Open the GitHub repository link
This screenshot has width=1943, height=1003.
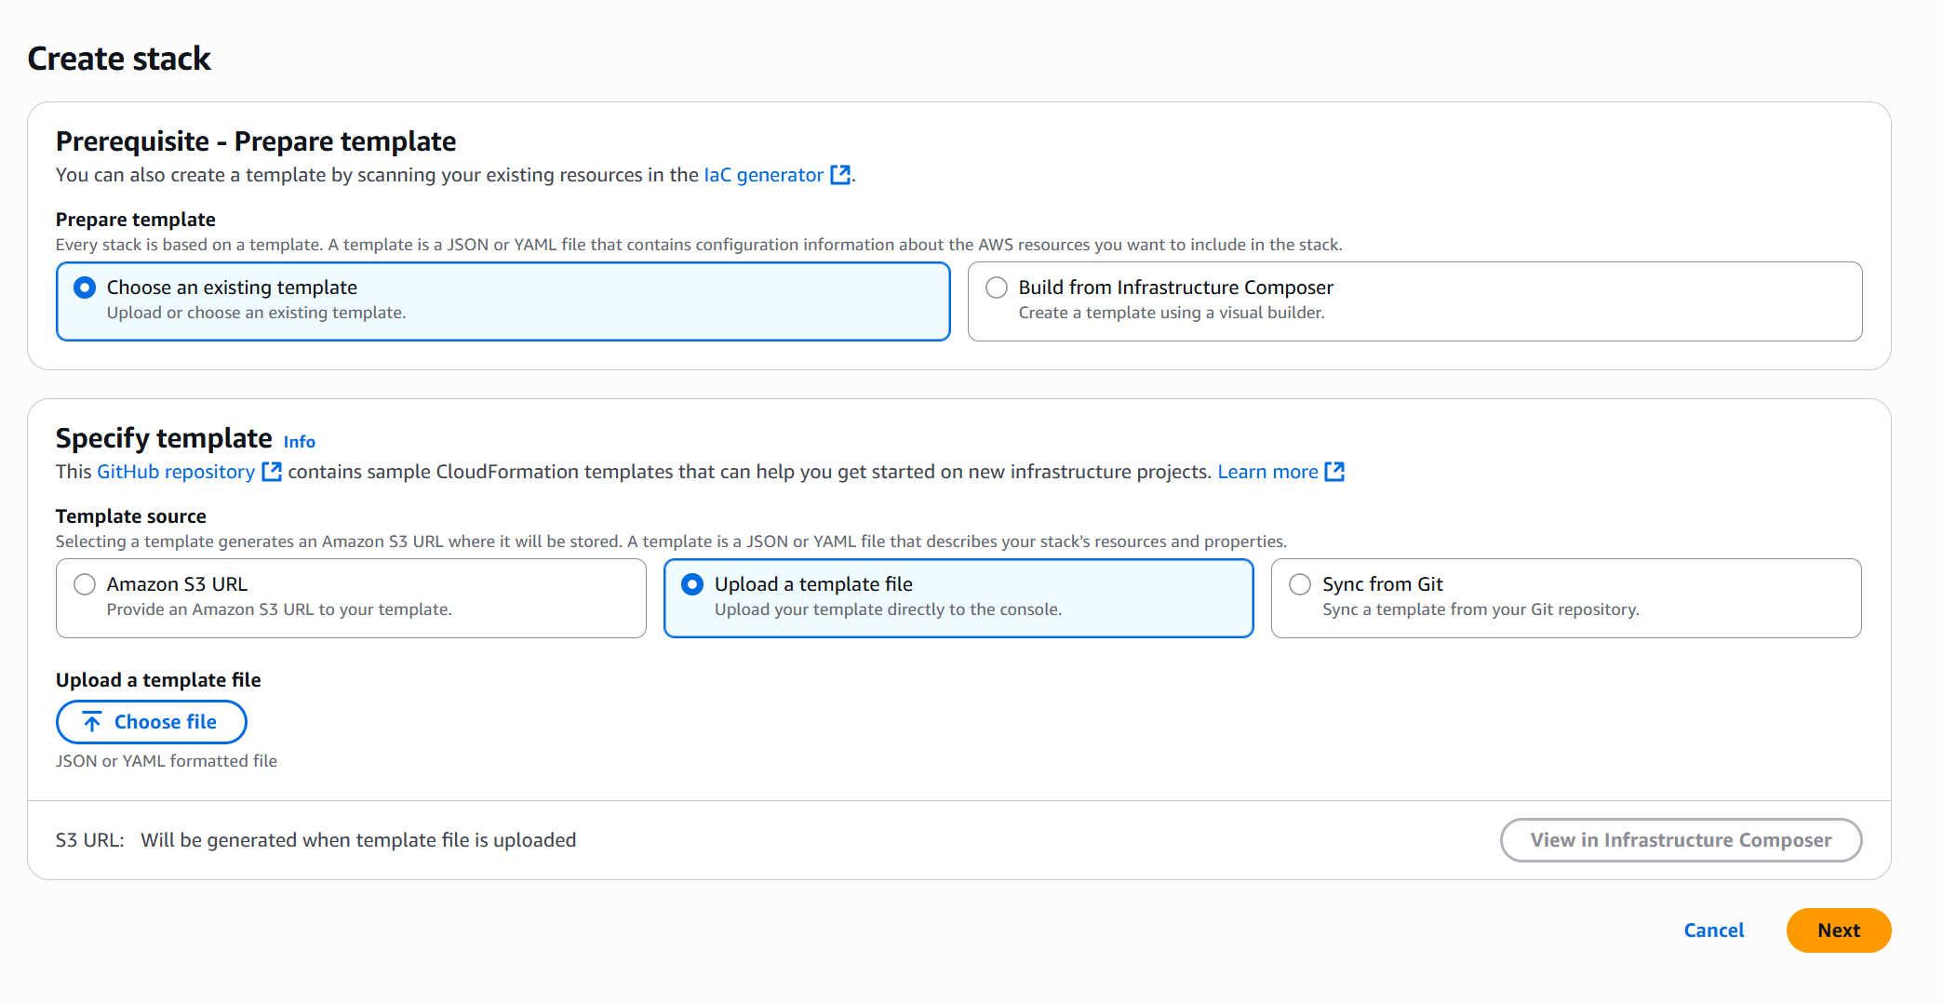point(176,472)
